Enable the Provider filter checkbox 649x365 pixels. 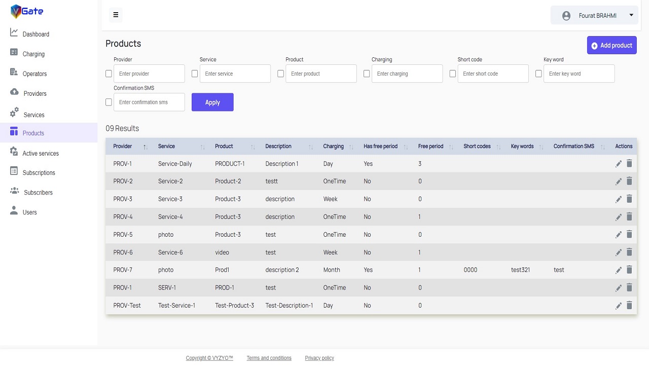pos(109,74)
